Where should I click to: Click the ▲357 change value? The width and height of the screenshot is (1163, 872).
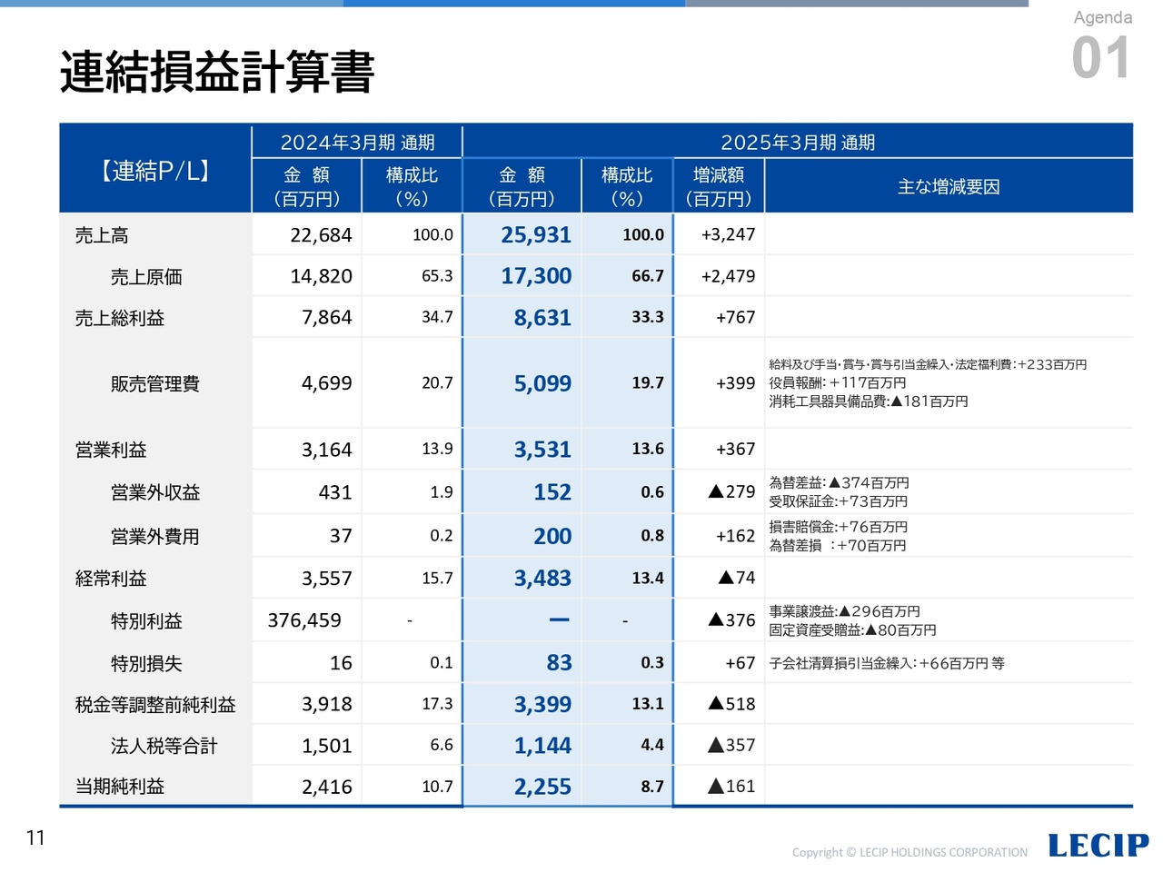tap(731, 745)
